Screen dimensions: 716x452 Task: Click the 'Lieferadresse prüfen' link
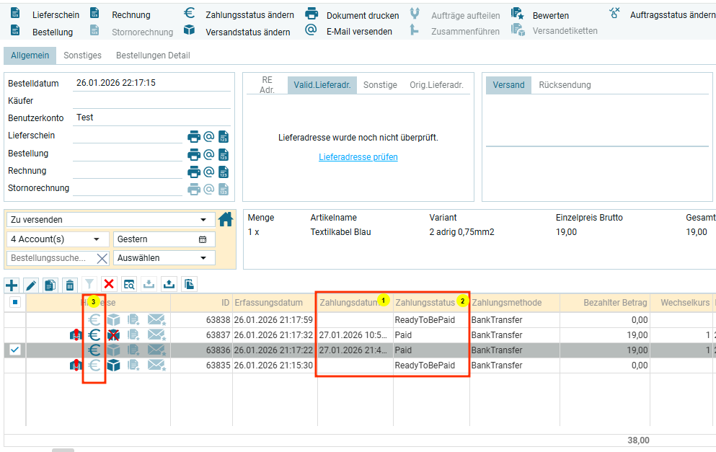(x=358, y=157)
